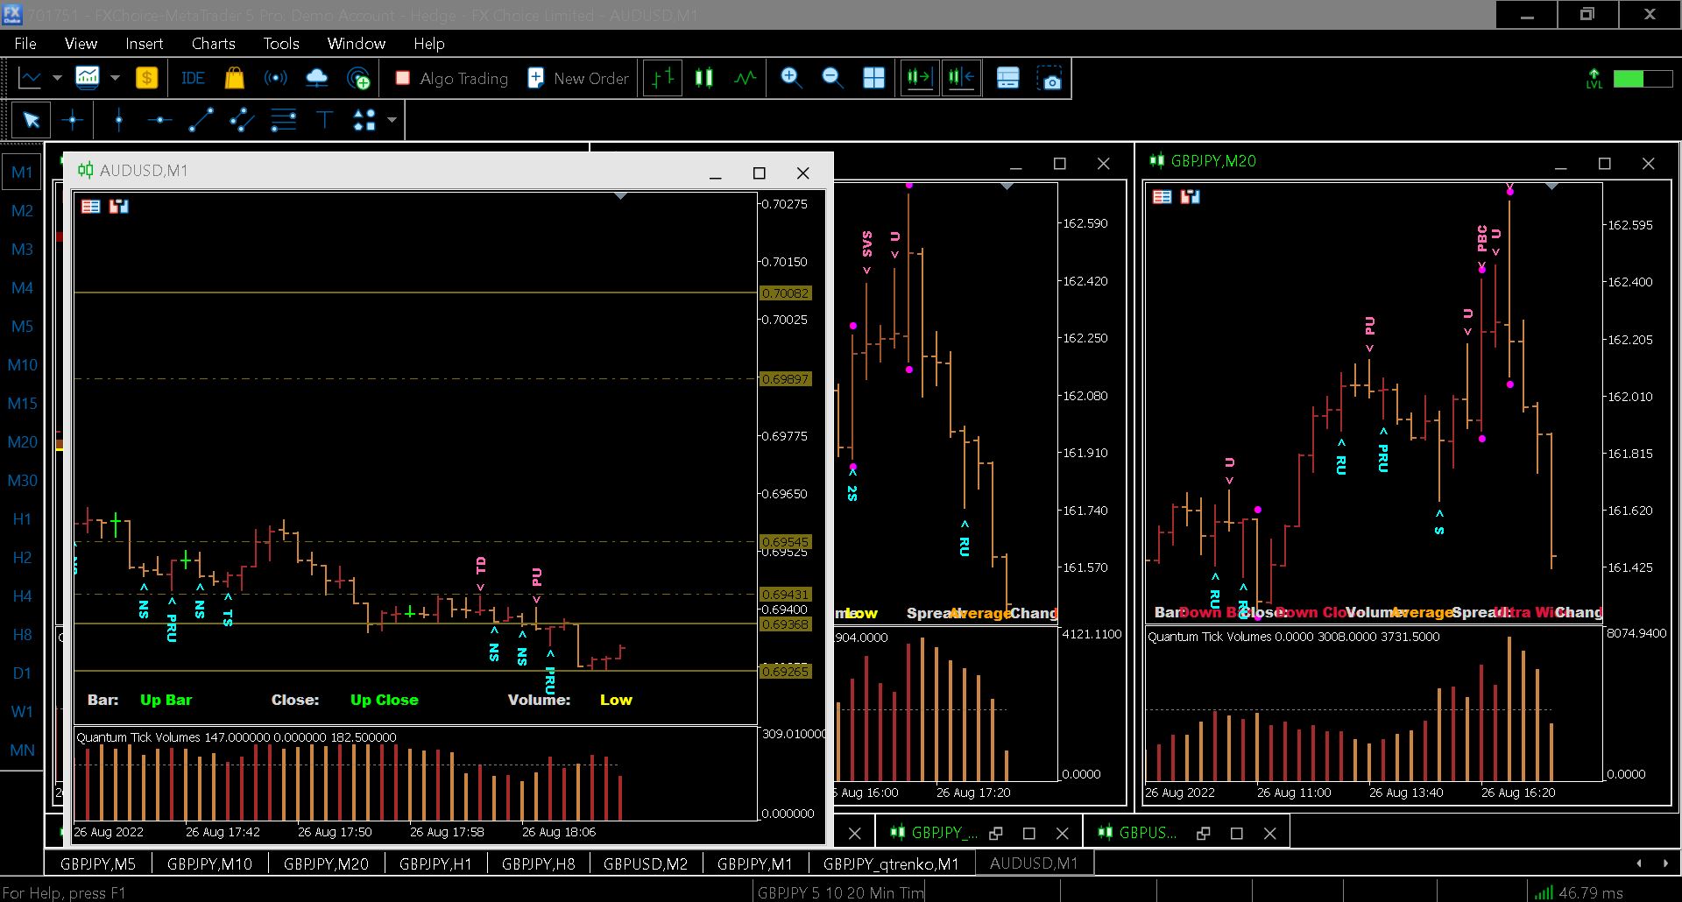Zoom in on the chart
Viewport: 1682px width, 902px height.
point(791,78)
